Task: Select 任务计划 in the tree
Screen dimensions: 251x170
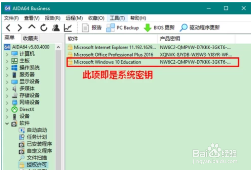Action: tap(37, 137)
